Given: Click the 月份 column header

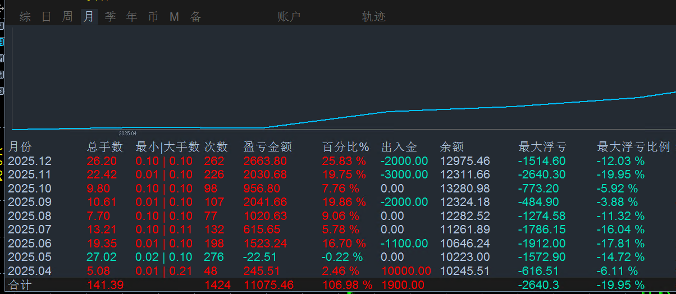Looking at the screenshot, I should click(20, 147).
